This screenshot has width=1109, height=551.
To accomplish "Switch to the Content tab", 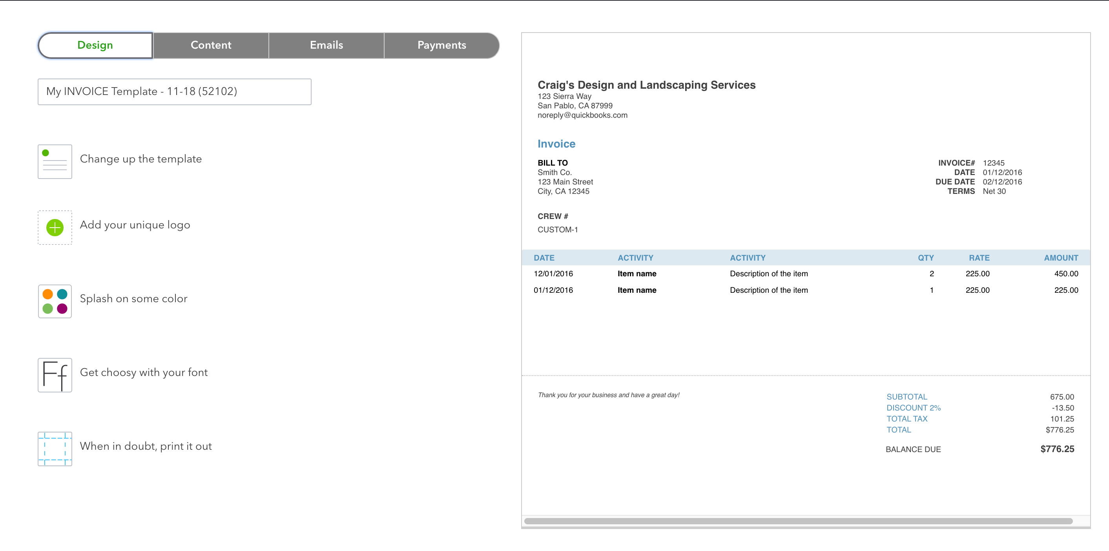I will 211,45.
